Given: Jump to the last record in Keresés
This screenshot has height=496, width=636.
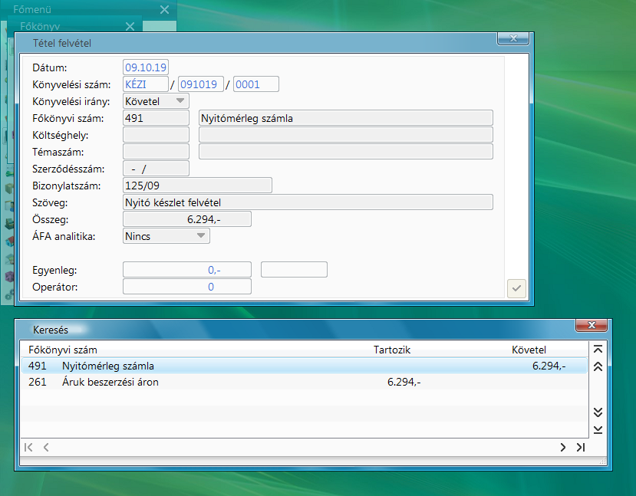Looking at the screenshot, I should tap(580, 447).
